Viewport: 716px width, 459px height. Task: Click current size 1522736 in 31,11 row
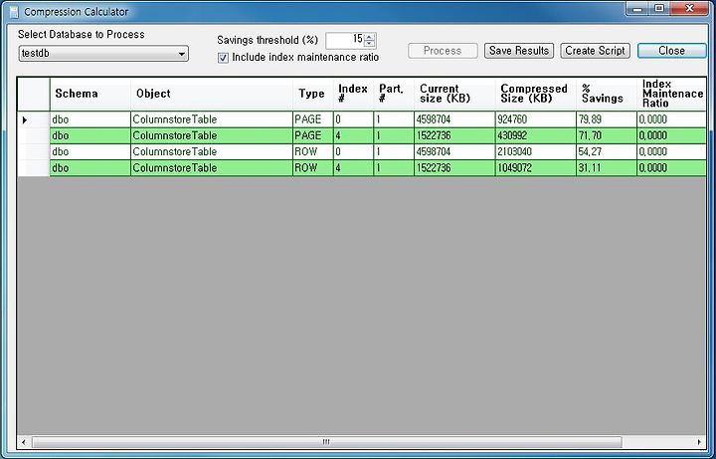pos(454,168)
